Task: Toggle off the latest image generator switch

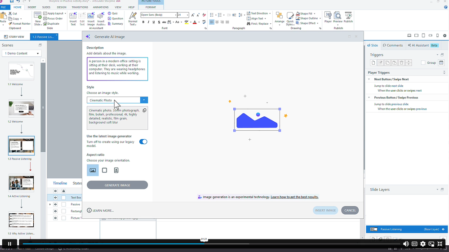Action: click(143, 142)
